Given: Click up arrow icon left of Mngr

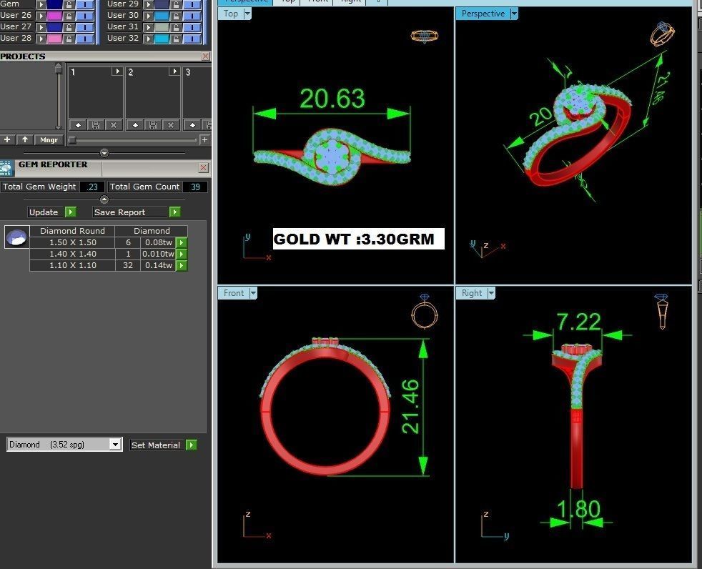Looking at the screenshot, I should [x=25, y=139].
